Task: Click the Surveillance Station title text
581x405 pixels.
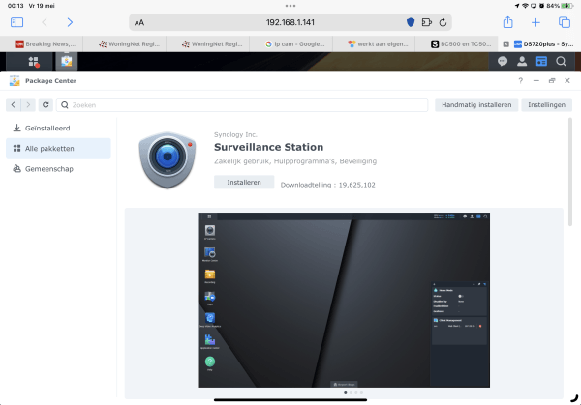Action: [268, 147]
